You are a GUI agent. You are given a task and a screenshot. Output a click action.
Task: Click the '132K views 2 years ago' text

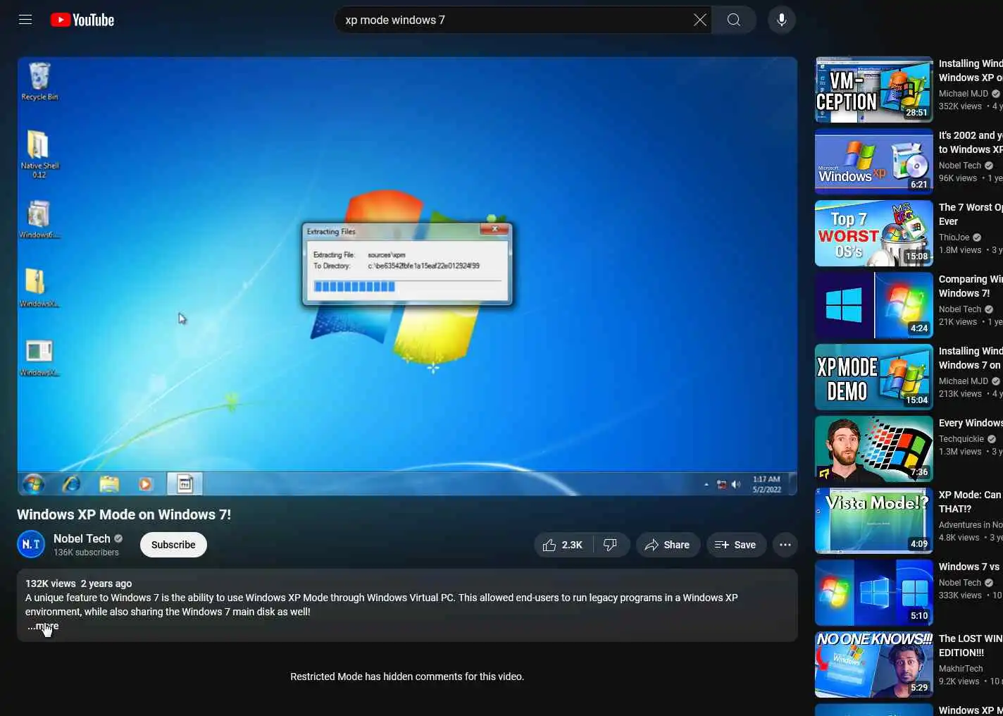[x=78, y=584]
